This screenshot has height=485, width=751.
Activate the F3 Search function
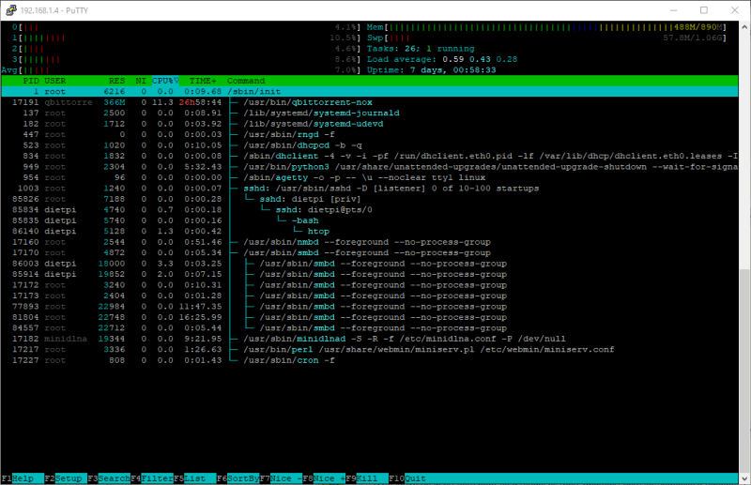(x=109, y=478)
